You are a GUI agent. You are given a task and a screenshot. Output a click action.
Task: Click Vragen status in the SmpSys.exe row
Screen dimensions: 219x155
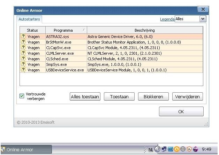coord(33,64)
